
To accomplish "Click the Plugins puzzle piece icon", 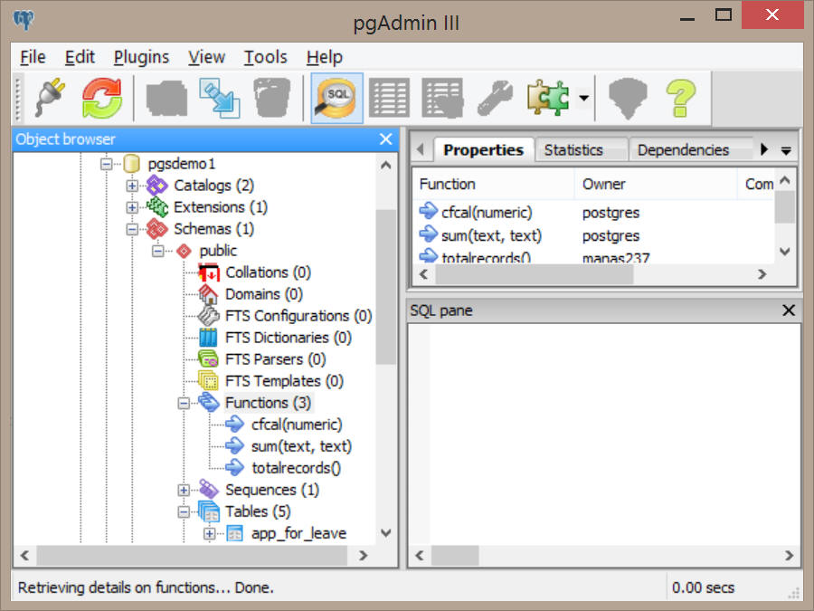I will [548, 98].
